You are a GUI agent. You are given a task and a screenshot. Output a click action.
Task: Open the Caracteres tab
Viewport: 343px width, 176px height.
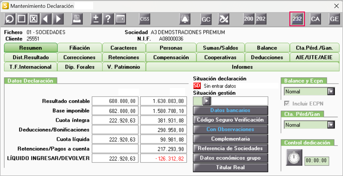click(124, 48)
